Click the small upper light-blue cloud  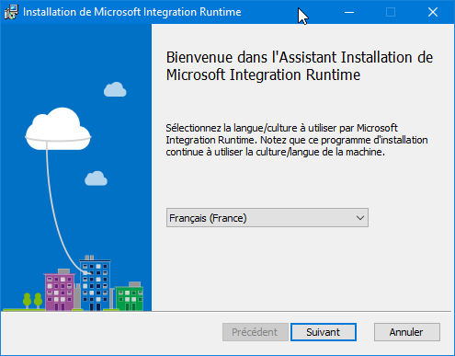(x=115, y=89)
